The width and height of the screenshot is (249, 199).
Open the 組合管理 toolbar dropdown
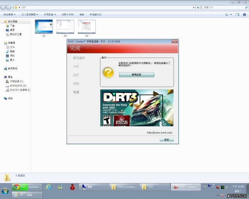(9, 14)
